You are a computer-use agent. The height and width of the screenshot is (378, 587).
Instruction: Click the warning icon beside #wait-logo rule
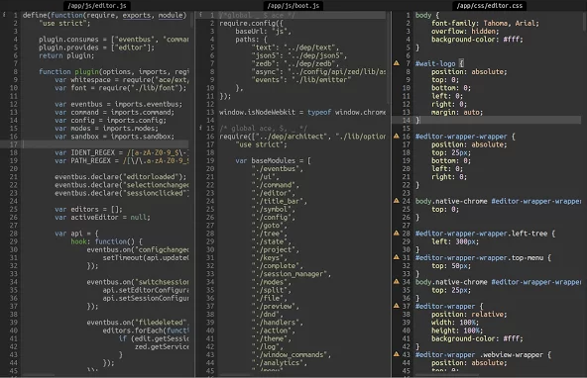[396, 63]
